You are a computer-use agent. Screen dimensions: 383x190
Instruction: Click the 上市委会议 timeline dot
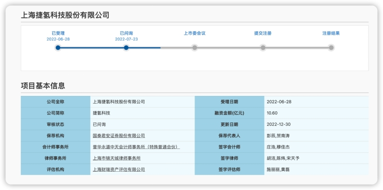[x=195, y=48]
